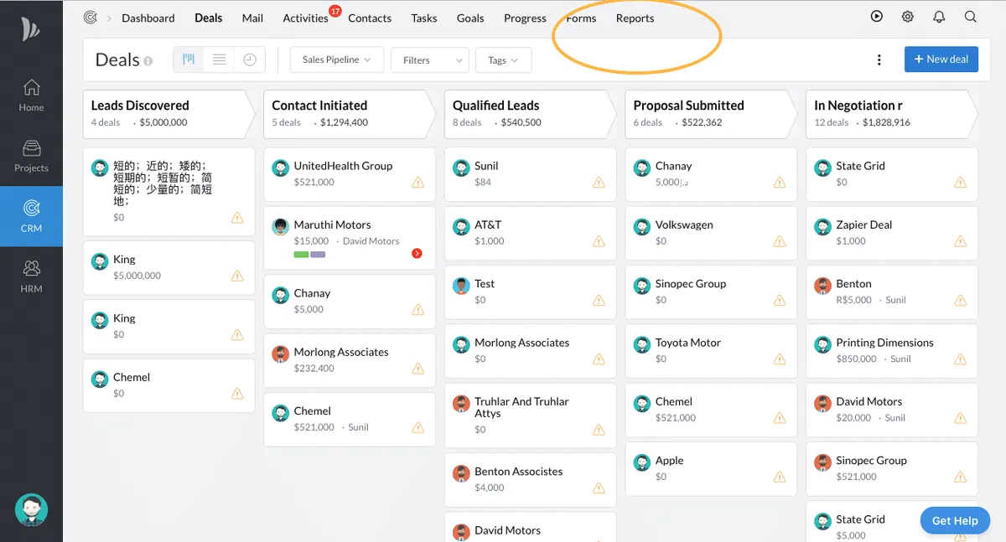
Task: Click the notifications bell icon
Action: tap(939, 17)
